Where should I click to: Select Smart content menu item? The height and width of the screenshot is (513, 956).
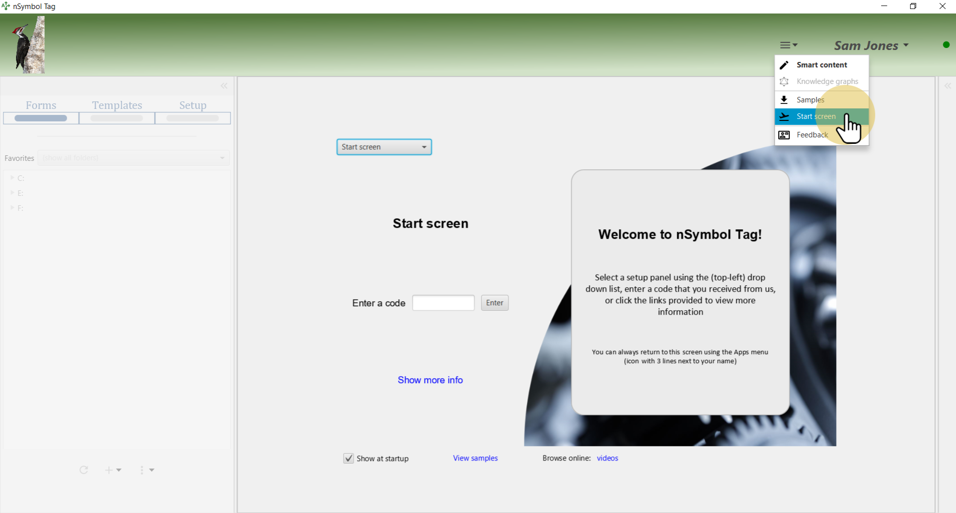(x=822, y=65)
